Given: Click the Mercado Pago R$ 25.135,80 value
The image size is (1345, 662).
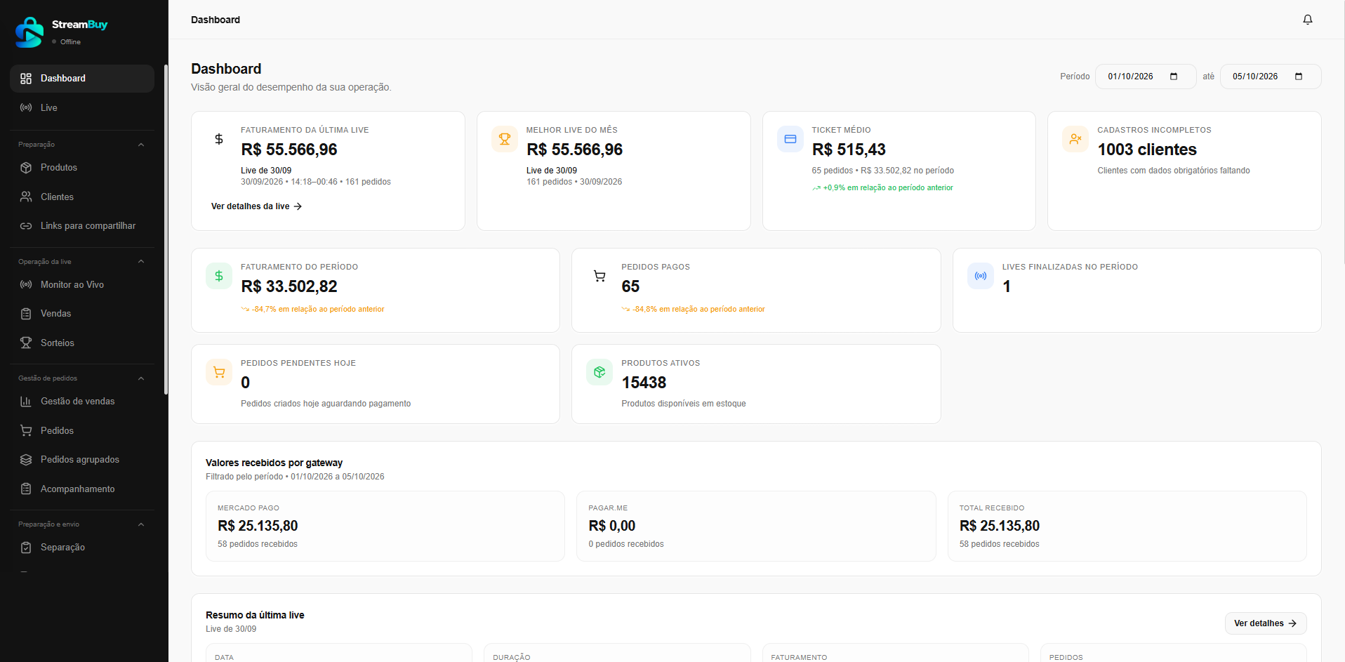Looking at the screenshot, I should (x=258, y=526).
